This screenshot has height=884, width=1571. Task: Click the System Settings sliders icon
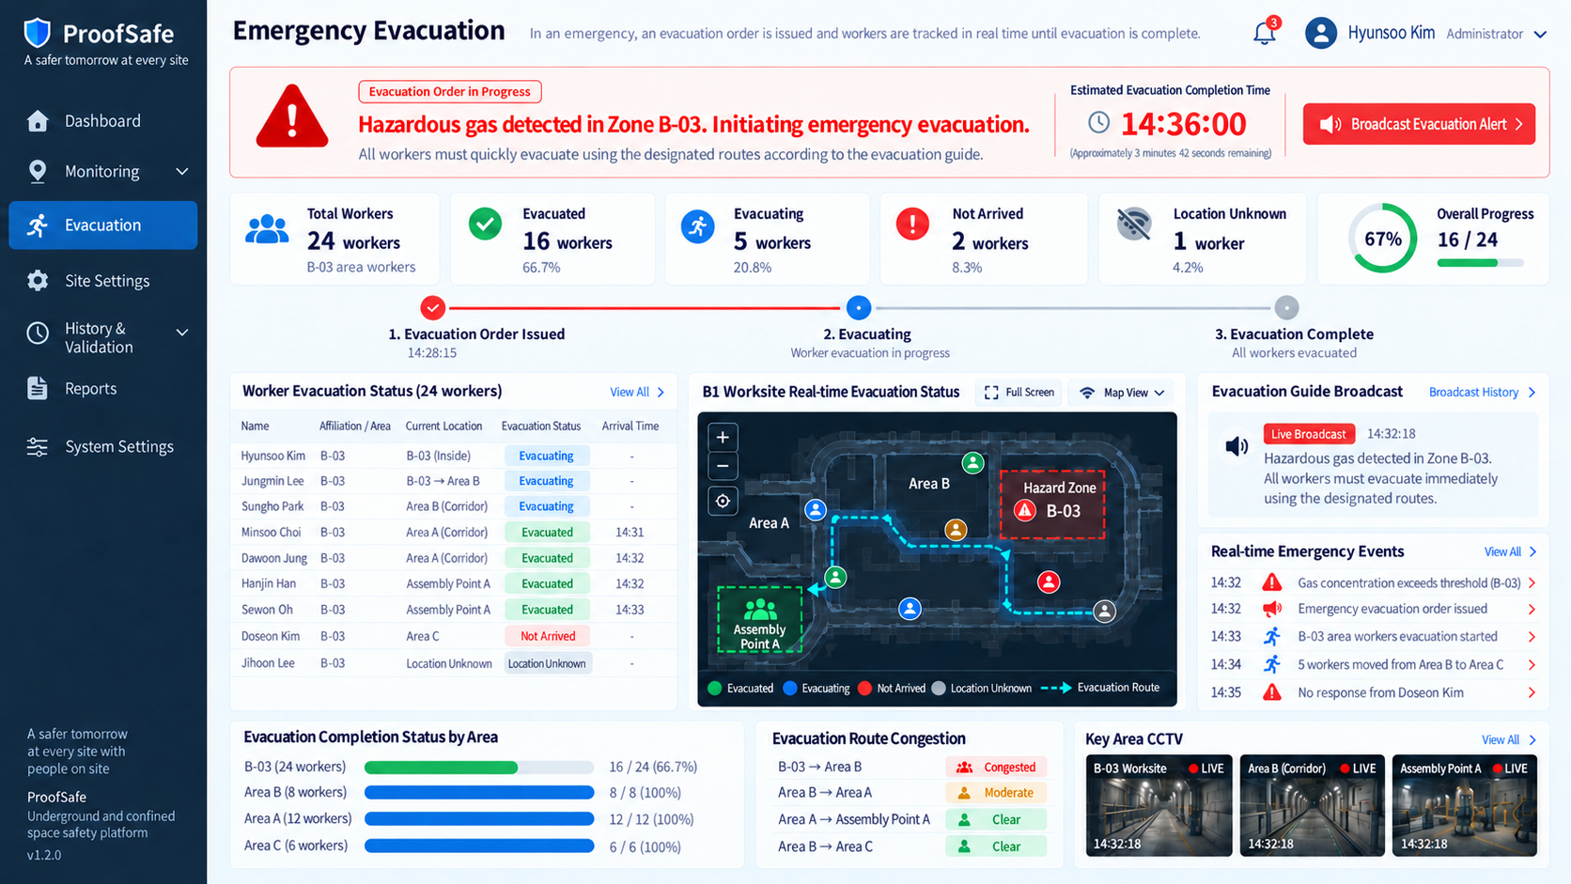pyautogui.click(x=38, y=447)
